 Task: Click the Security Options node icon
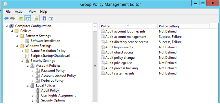(38, 101)
